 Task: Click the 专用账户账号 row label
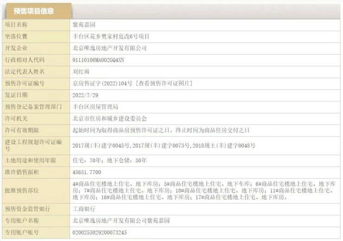tap(21, 232)
